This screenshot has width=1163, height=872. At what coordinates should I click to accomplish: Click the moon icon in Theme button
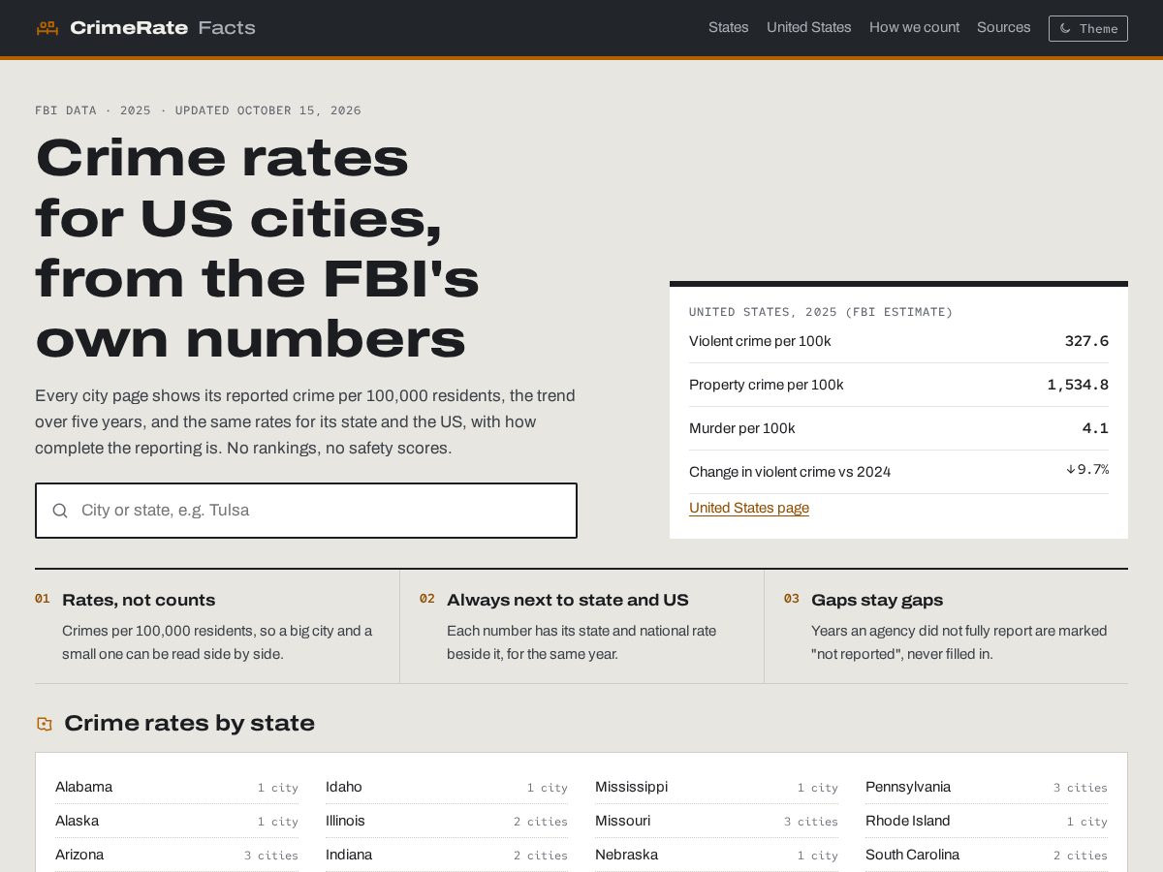tap(1065, 28)
